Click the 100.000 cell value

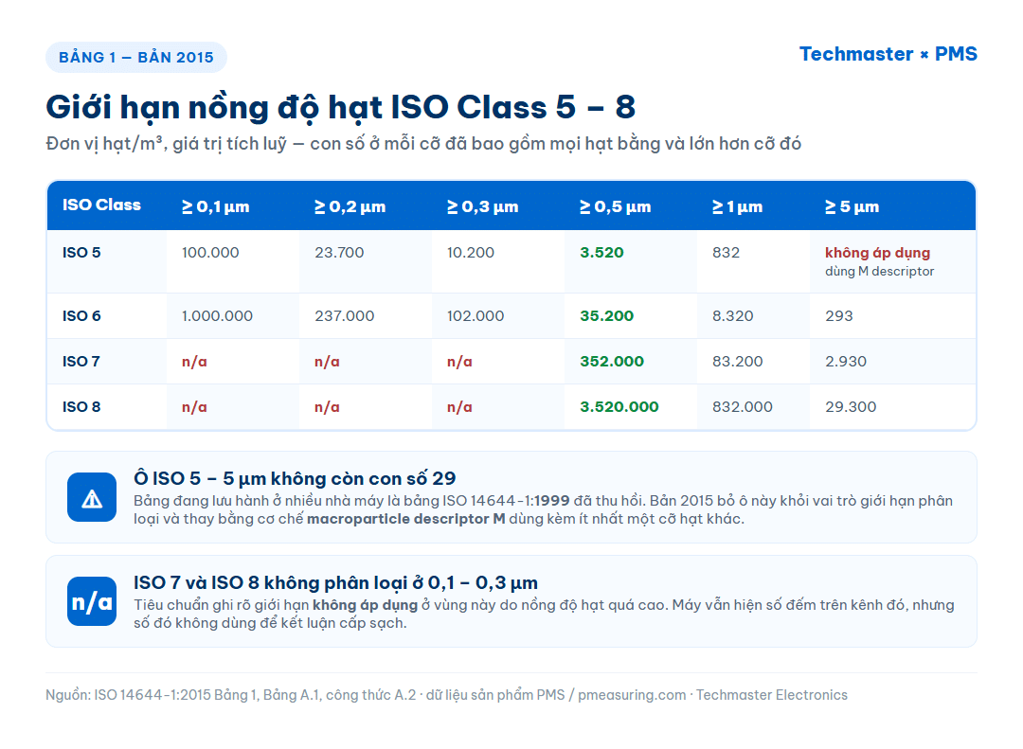click(x=210, y=253)
